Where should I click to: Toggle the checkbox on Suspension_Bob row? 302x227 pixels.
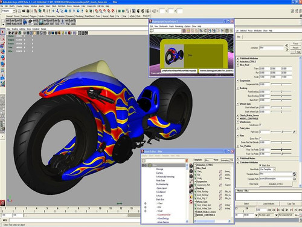tap(220, 185)
